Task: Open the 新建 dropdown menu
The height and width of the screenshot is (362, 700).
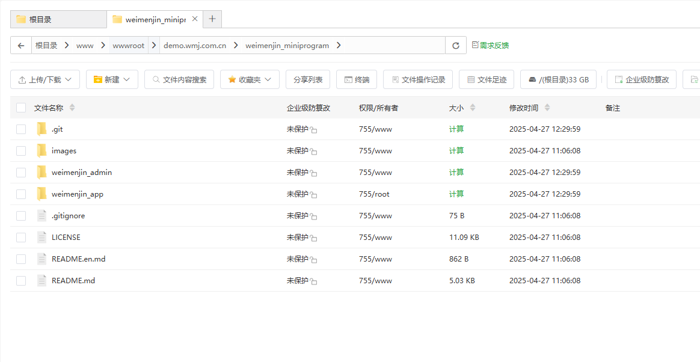Action: tap(112, 79)
